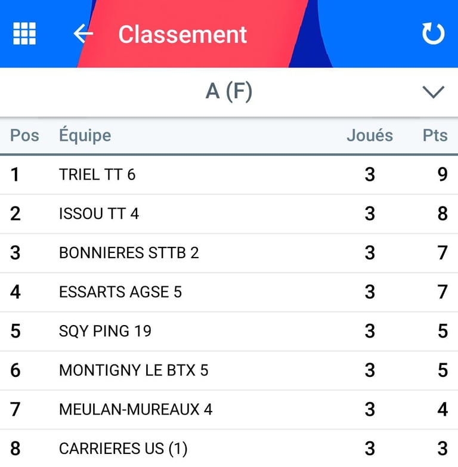Select the ESSARTS AGSE 5 row
The width and height of the screenshot is (458, 467).
[x=229, y=292]
